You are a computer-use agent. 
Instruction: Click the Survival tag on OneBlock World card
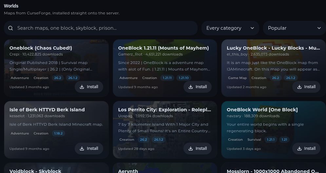point(254,140)
